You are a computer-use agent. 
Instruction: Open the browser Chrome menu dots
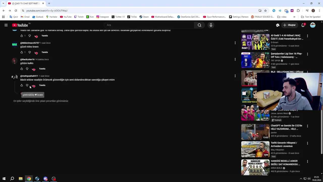[x=319, y=11]
